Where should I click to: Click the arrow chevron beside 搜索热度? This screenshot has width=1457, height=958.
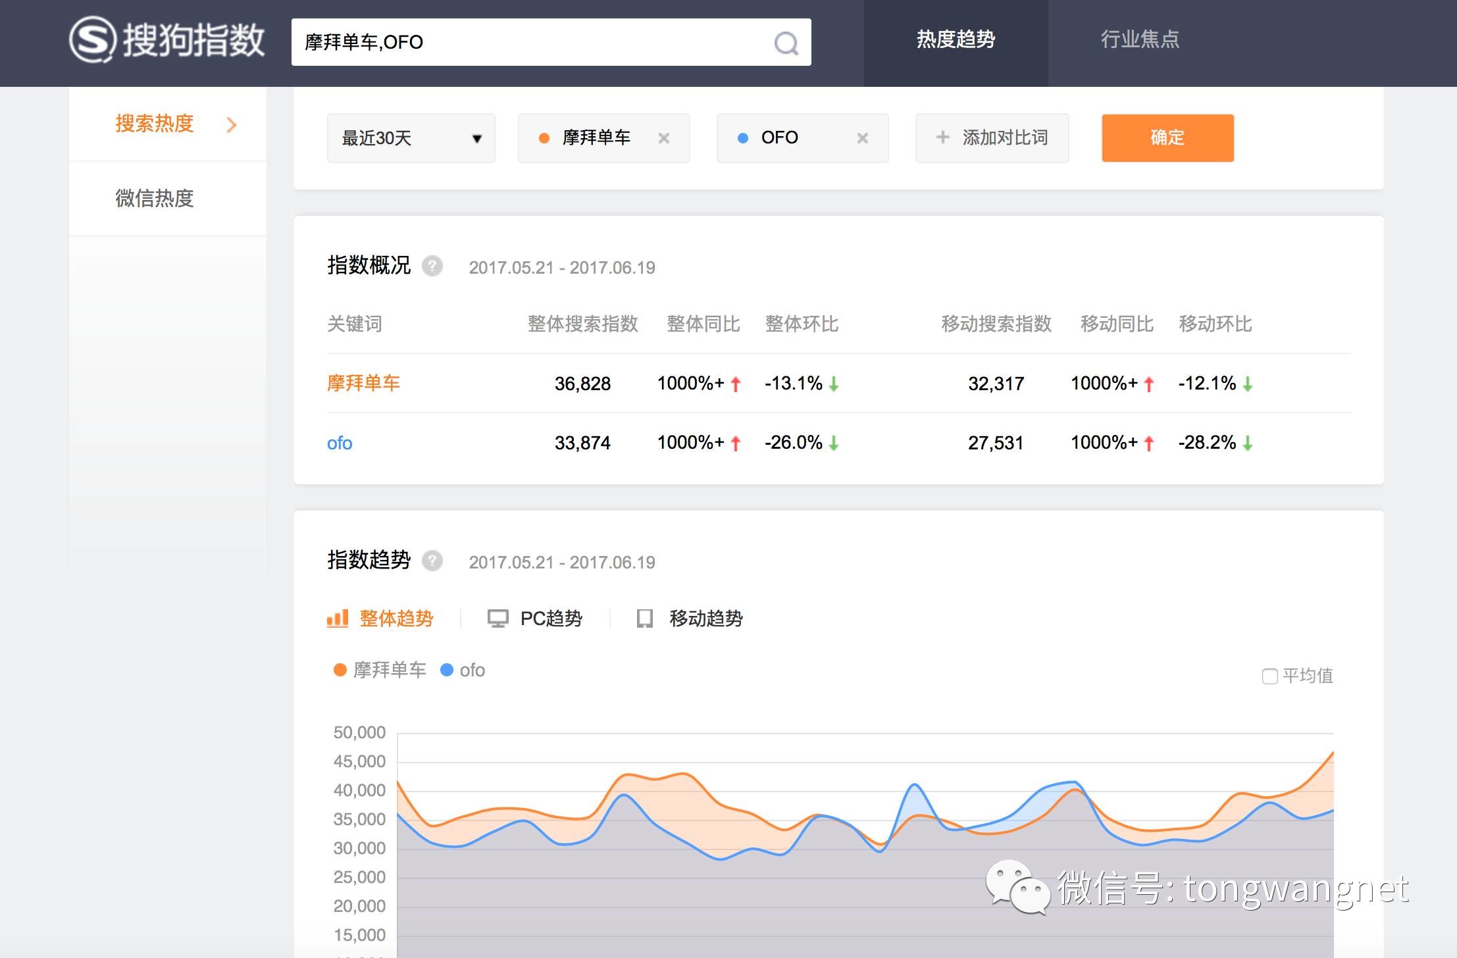coord(231,125)
